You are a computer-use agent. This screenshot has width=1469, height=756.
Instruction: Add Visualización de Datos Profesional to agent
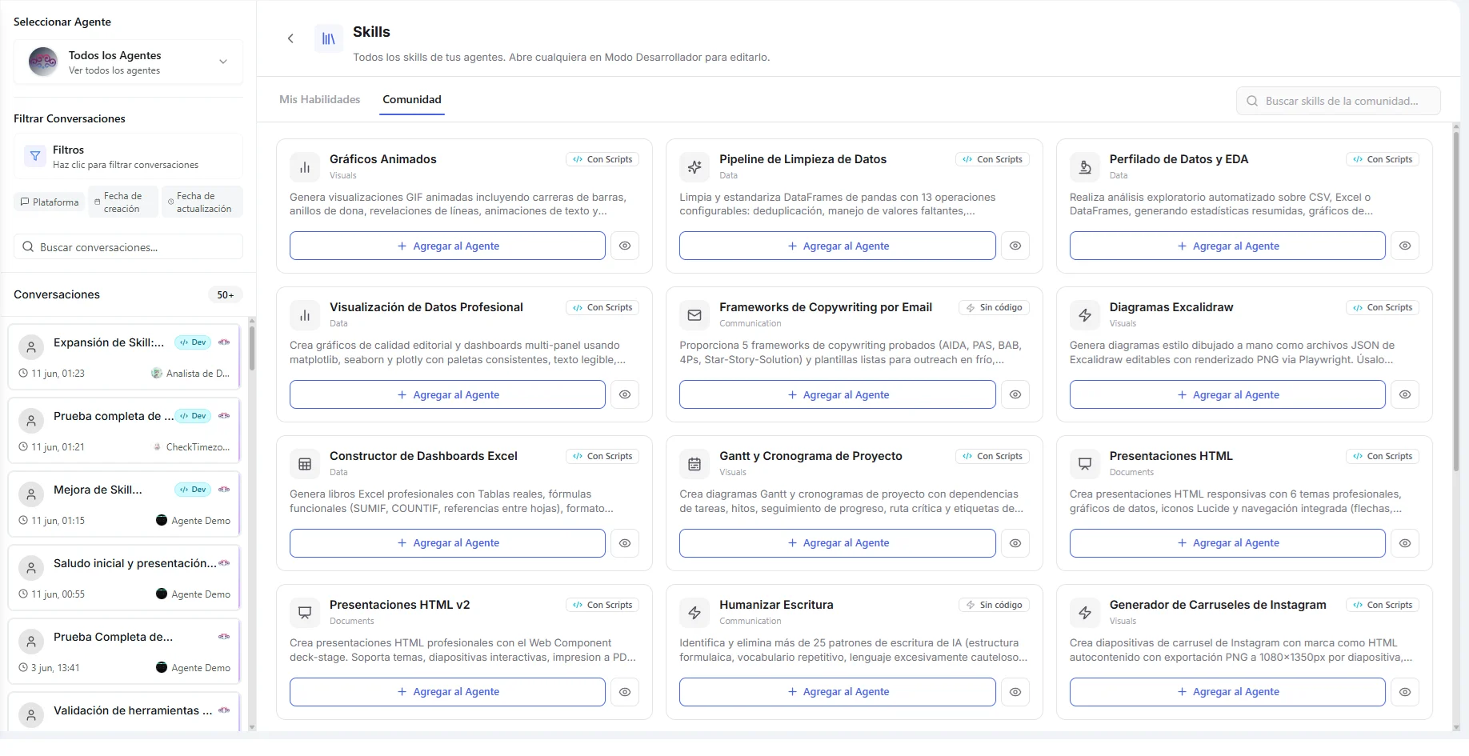(x=447, y=394)
